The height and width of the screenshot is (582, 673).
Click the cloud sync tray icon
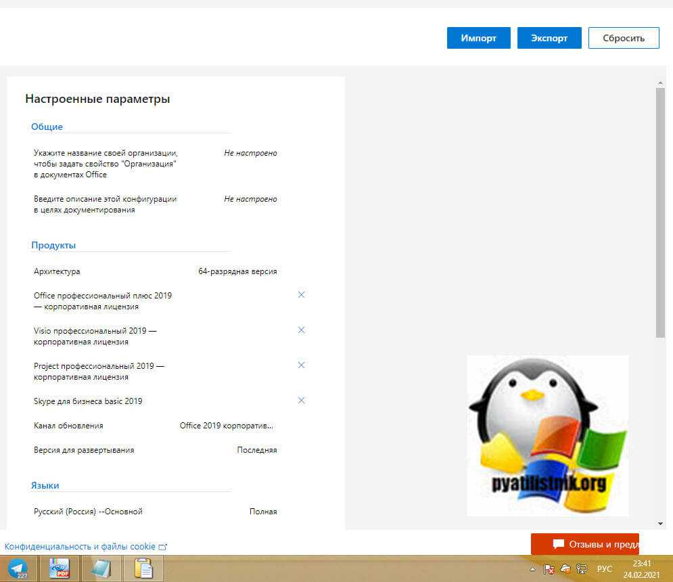pos(565,569)
